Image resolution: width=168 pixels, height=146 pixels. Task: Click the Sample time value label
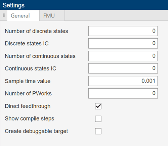click(28, 81)
